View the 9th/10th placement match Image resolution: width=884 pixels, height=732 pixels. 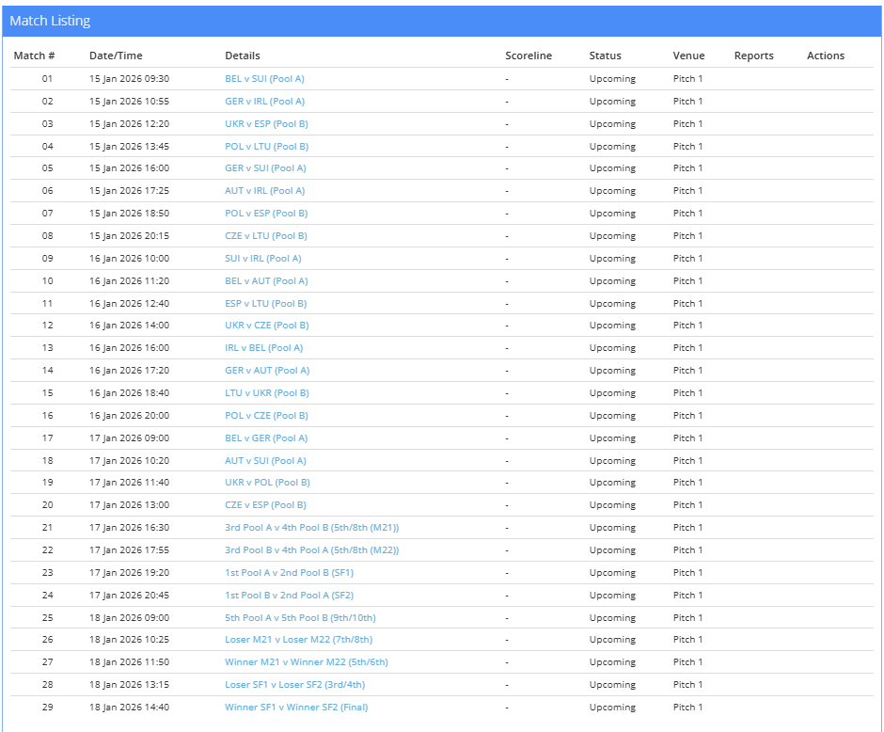300,618
